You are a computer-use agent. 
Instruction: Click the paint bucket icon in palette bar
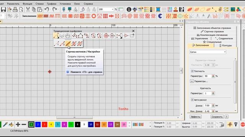pos(11,124)
